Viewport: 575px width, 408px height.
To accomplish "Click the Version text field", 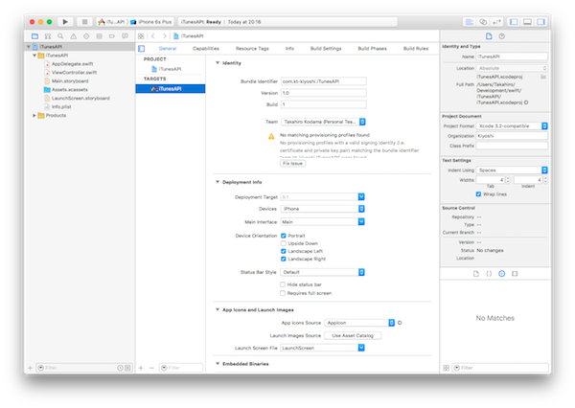I will (324, 93).
